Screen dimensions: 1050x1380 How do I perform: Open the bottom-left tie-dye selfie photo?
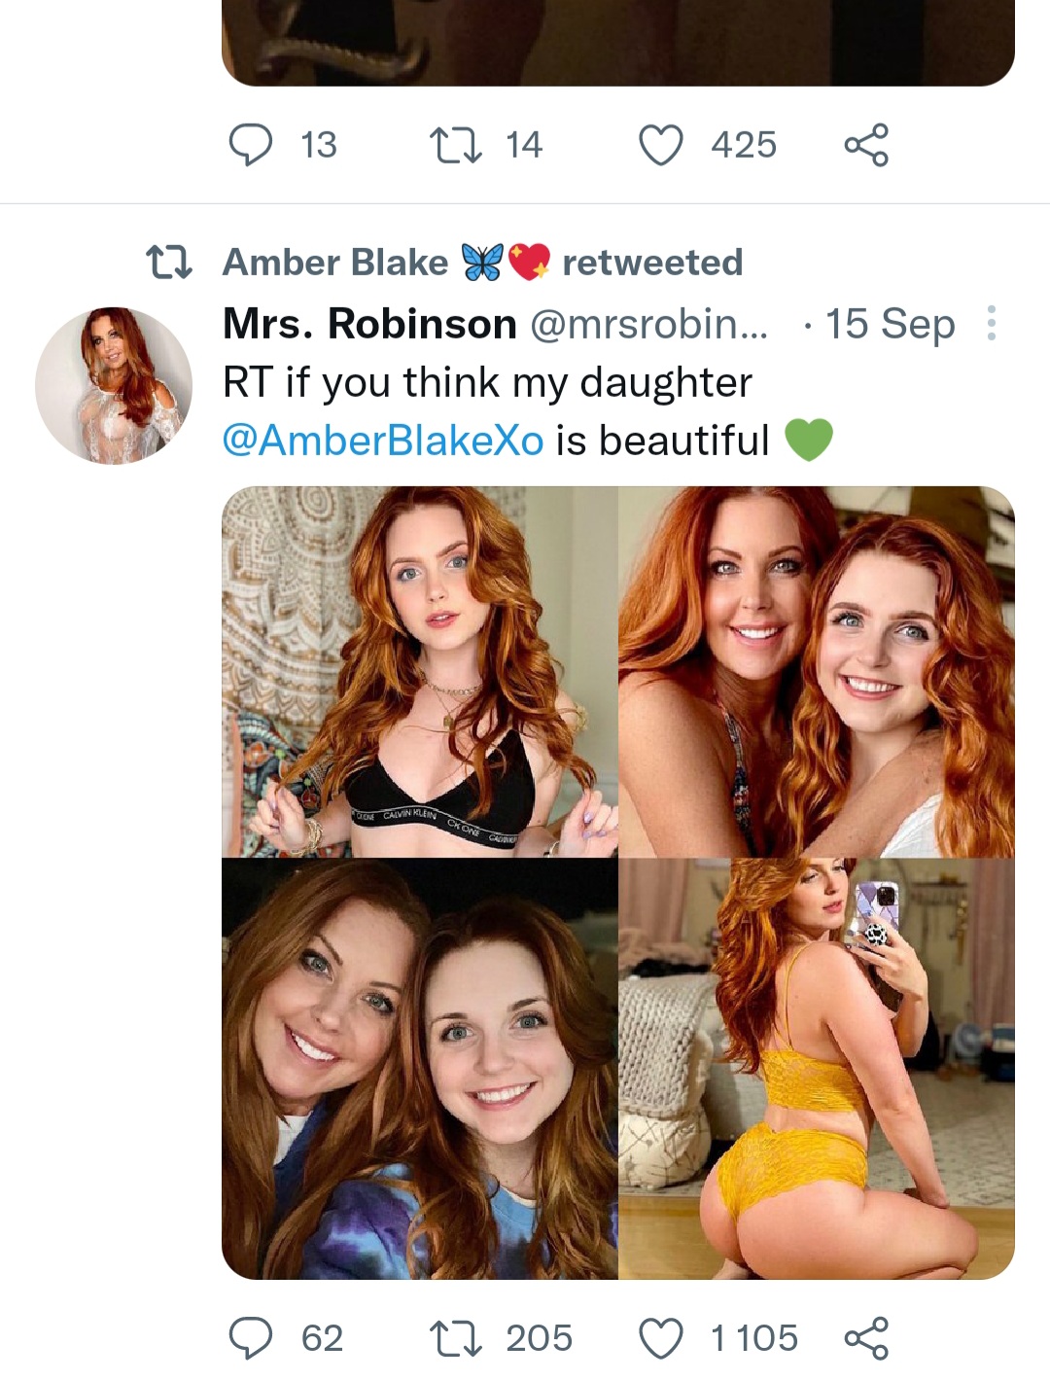419,1068
